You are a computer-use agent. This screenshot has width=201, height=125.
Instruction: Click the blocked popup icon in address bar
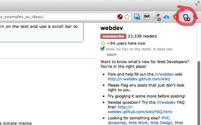pos(120,17)
